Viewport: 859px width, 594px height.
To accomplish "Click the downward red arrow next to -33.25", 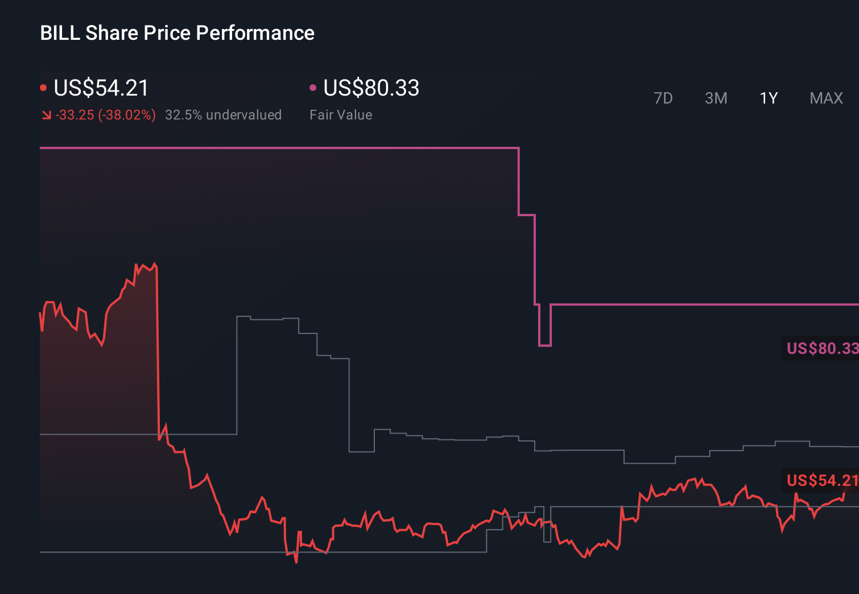I will (47, 114).
